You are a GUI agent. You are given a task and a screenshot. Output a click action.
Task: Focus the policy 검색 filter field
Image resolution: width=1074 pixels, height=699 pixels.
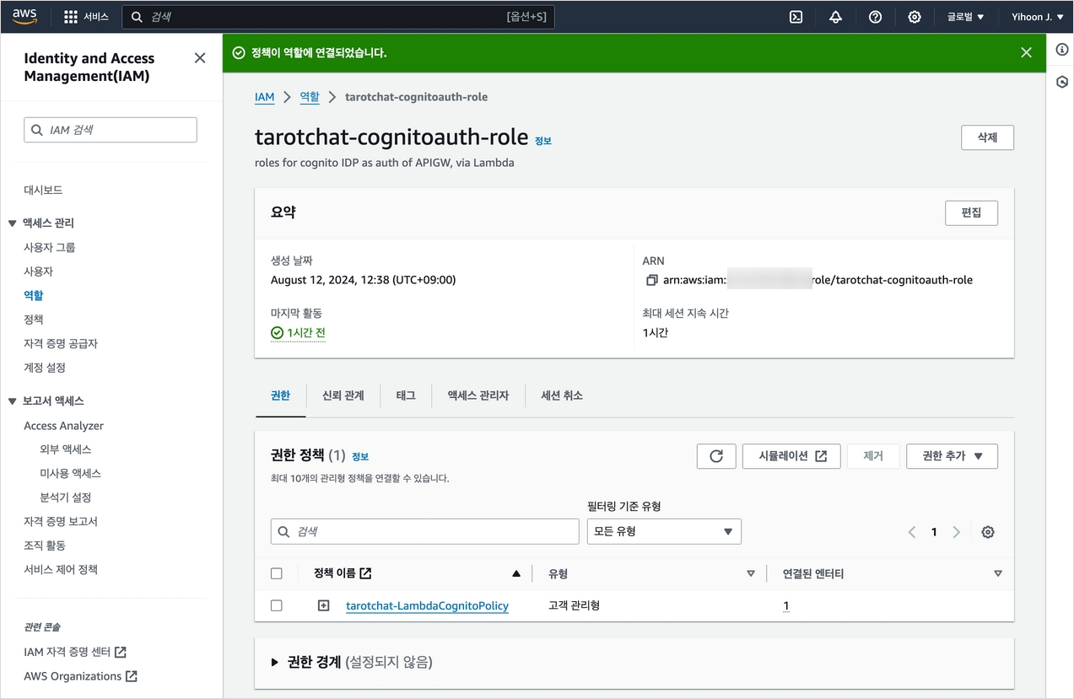(x=424, y=531)
